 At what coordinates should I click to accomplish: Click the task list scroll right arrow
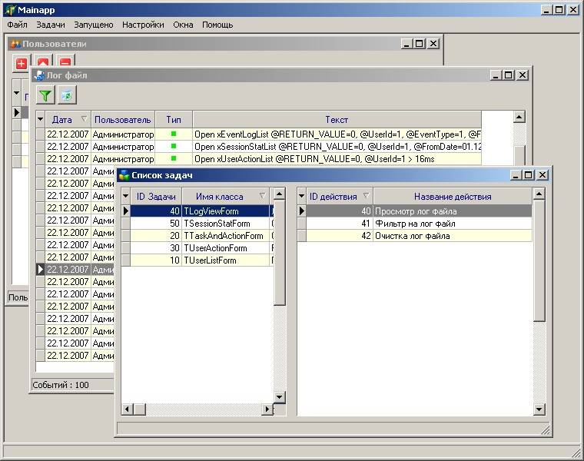pos(267,409)
